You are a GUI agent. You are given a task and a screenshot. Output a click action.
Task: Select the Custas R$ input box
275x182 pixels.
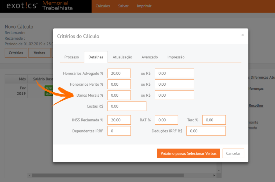point(127,106)
